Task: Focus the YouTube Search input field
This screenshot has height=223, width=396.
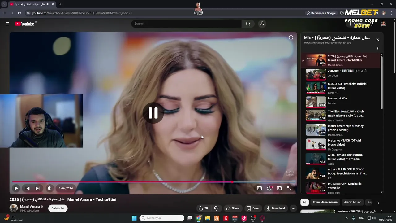Action: [187, 24]
